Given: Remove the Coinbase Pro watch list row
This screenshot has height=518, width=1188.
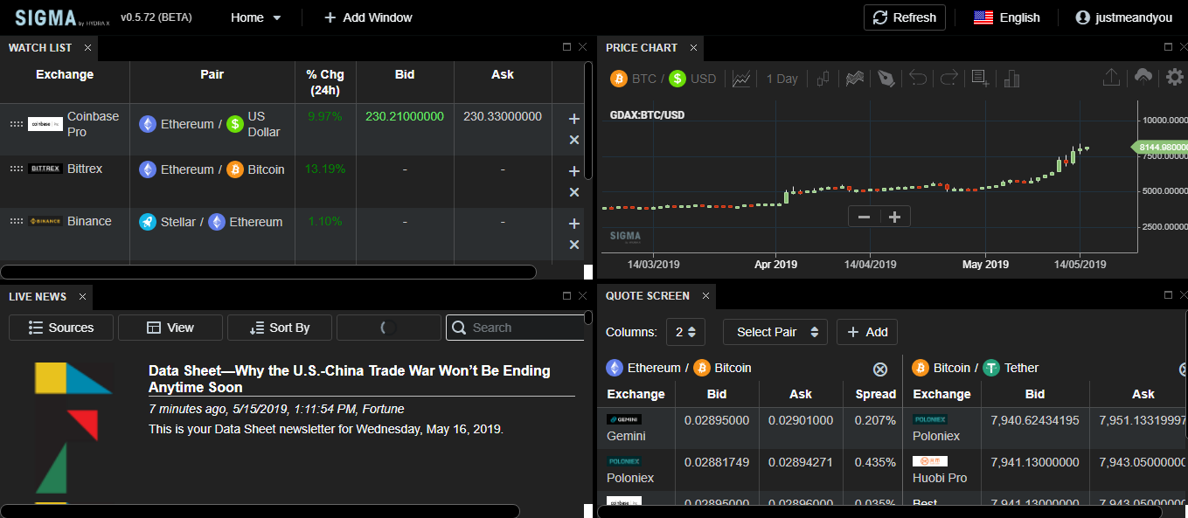Looking at the screenshot, I should 574,140.
